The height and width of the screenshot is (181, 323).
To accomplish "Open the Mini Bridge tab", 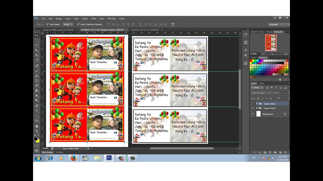I will pos(47,152).
